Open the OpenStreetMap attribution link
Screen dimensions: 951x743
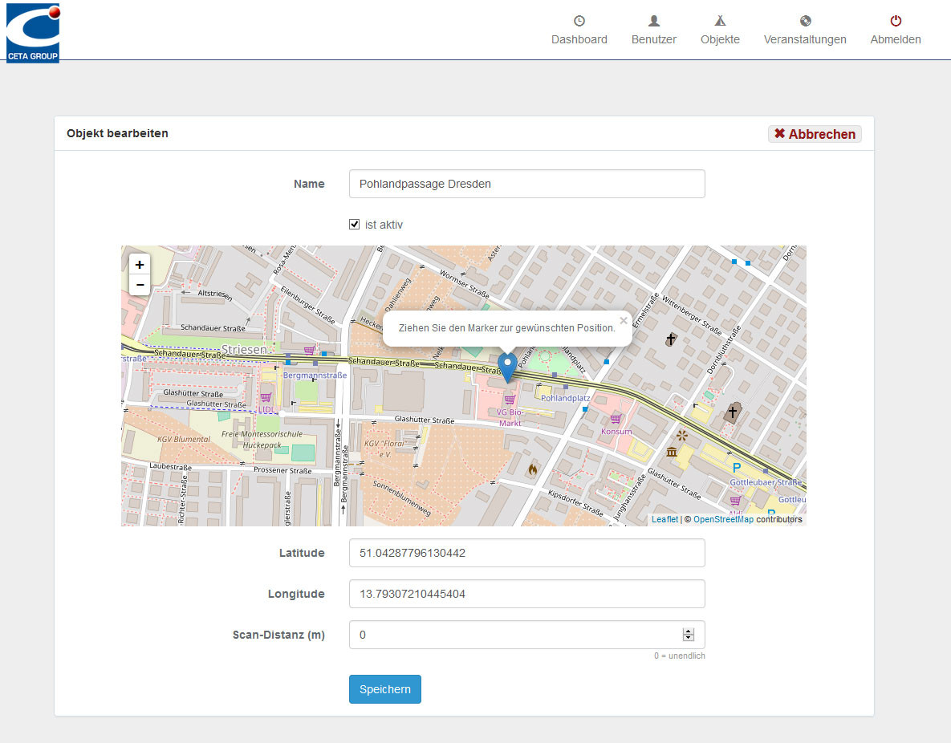click(723, 519)
